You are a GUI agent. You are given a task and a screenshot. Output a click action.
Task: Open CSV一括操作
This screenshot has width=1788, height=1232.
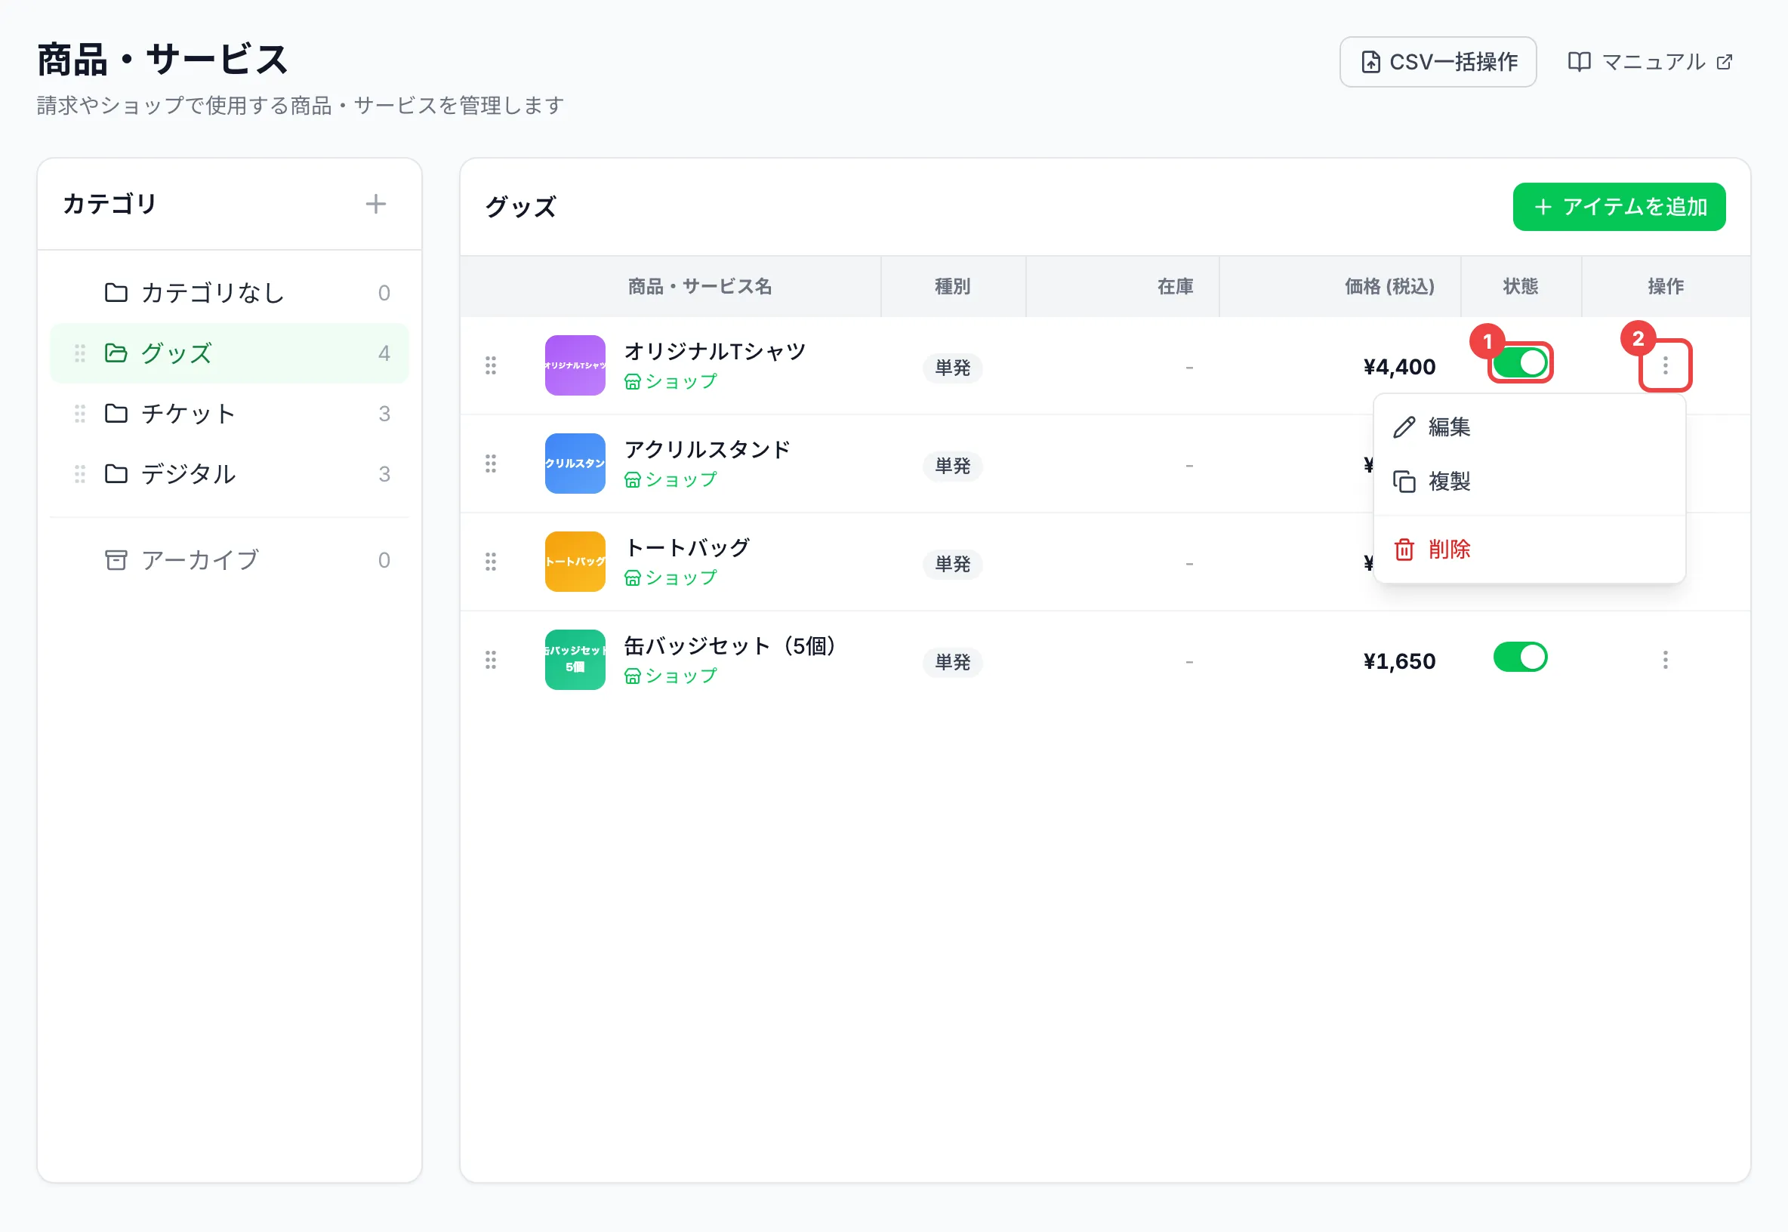tap(1437, 62)
